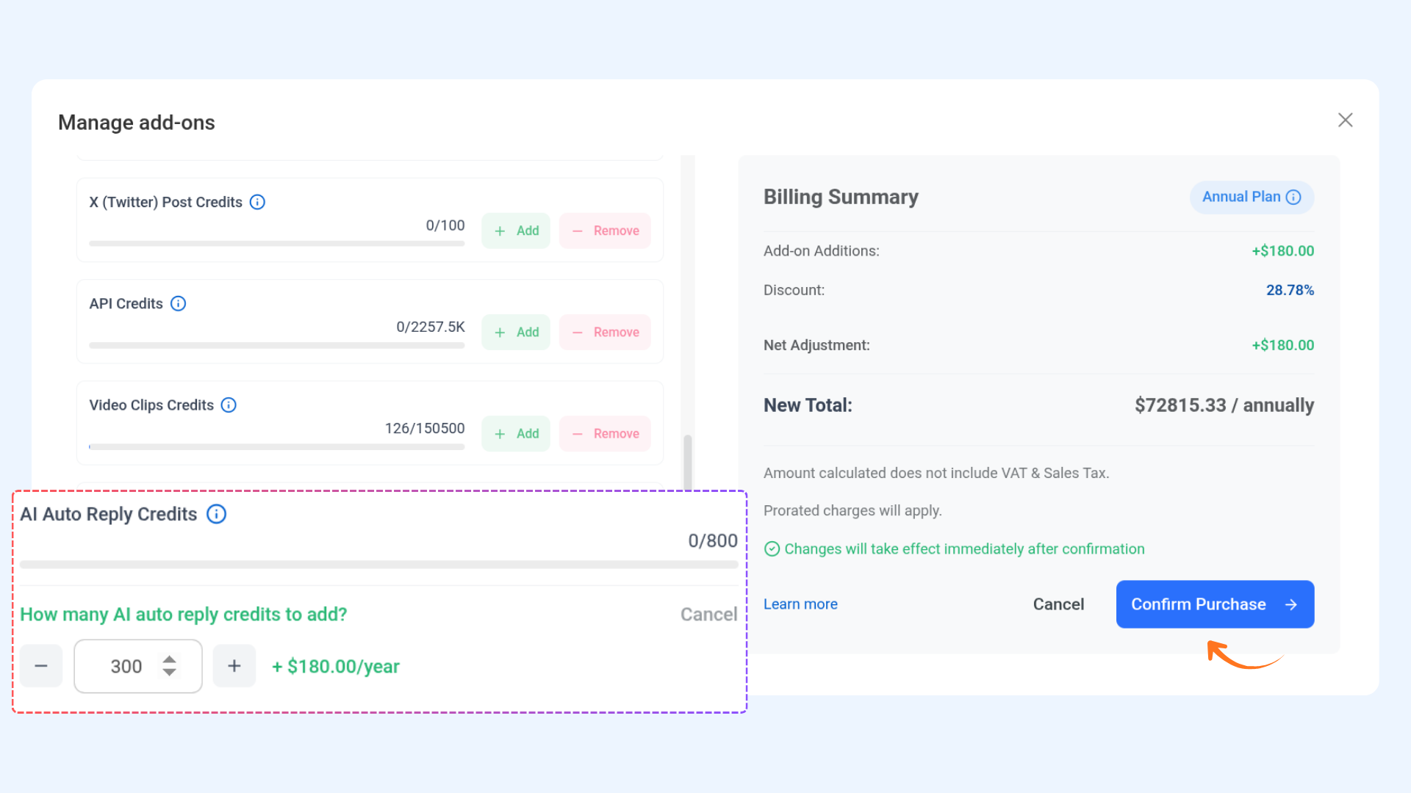Click info icon next to AI Auto Reply Credits
1411x793 pixels.
216,514
